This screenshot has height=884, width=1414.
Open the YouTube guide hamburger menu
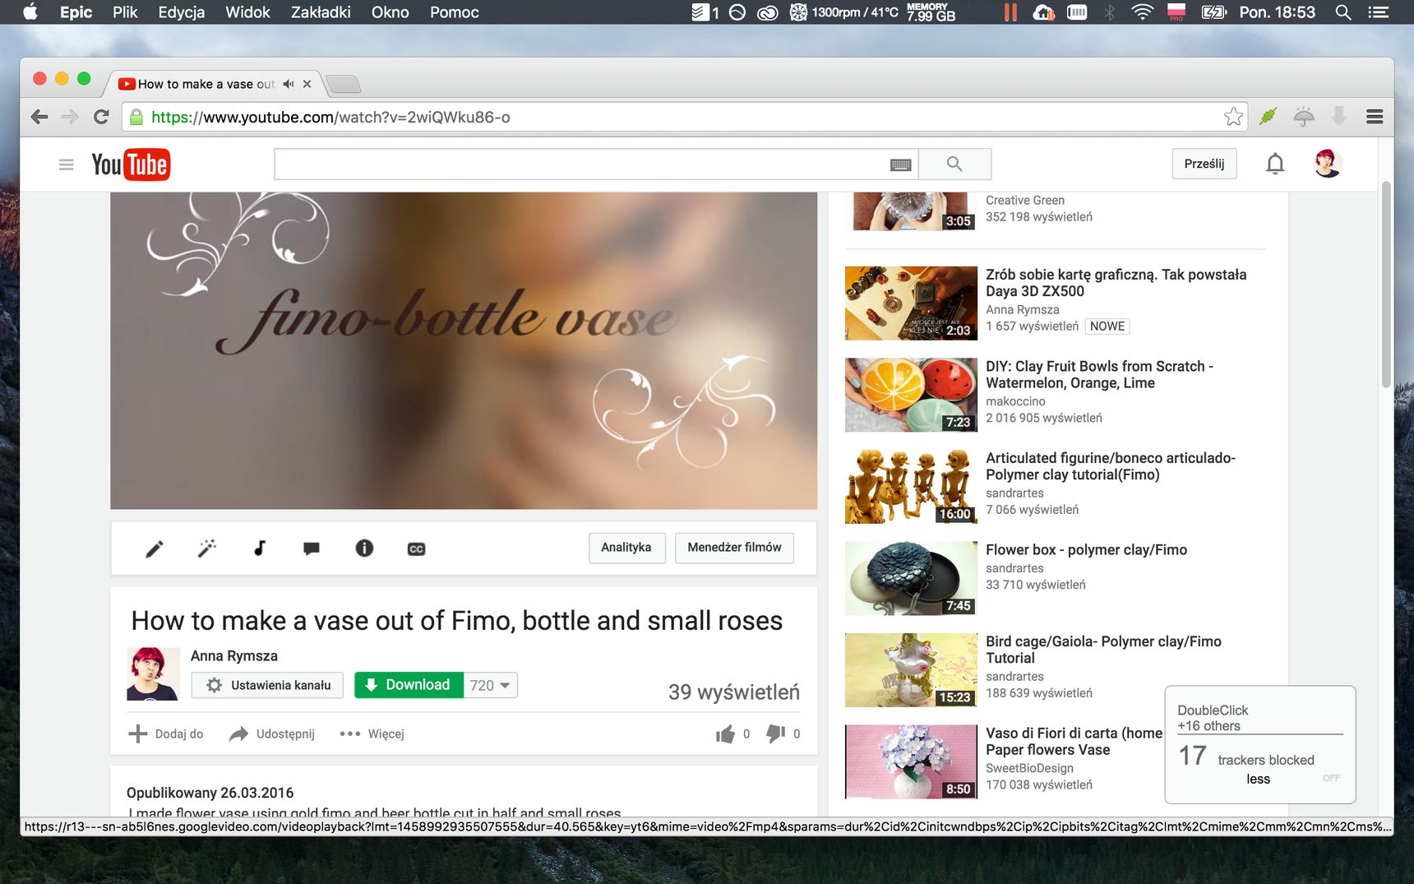pos(67,164)
